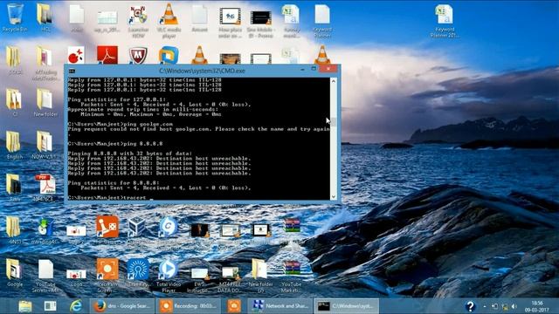Screen dimensions: 559x314
Task: Open the Keyword Planner file beside the CMD window
Action: [322, 21]
